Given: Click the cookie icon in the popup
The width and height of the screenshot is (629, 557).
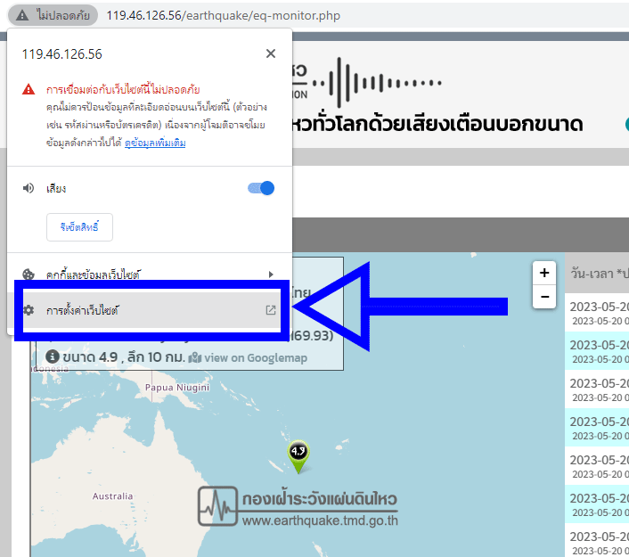Looking at the screenshot, I should point(29,274).
